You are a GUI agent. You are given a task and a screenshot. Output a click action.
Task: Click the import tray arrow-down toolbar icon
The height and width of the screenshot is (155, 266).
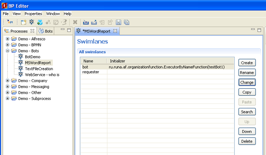86,22
